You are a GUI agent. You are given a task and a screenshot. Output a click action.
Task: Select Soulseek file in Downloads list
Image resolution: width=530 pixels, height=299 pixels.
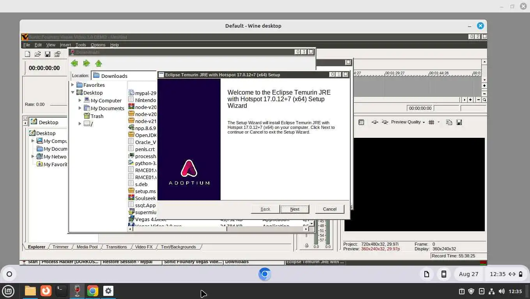[142, 198]
